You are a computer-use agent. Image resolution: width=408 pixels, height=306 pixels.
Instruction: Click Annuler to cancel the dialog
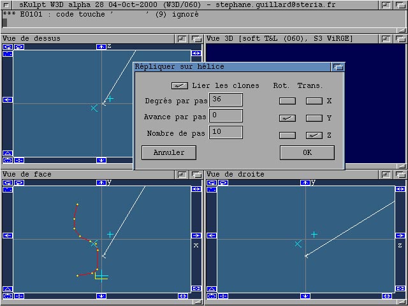tap(169, 152)
